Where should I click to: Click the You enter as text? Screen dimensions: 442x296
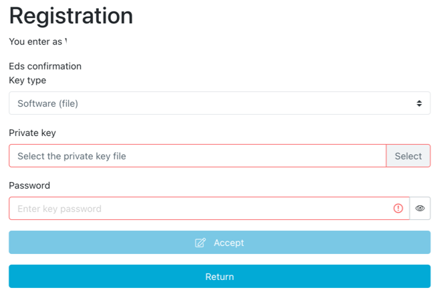point(37,41)
